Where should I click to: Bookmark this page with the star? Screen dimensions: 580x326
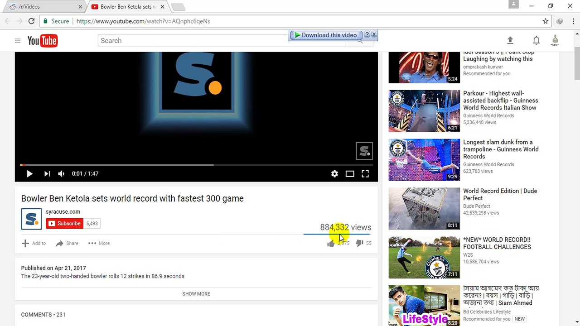546,21
